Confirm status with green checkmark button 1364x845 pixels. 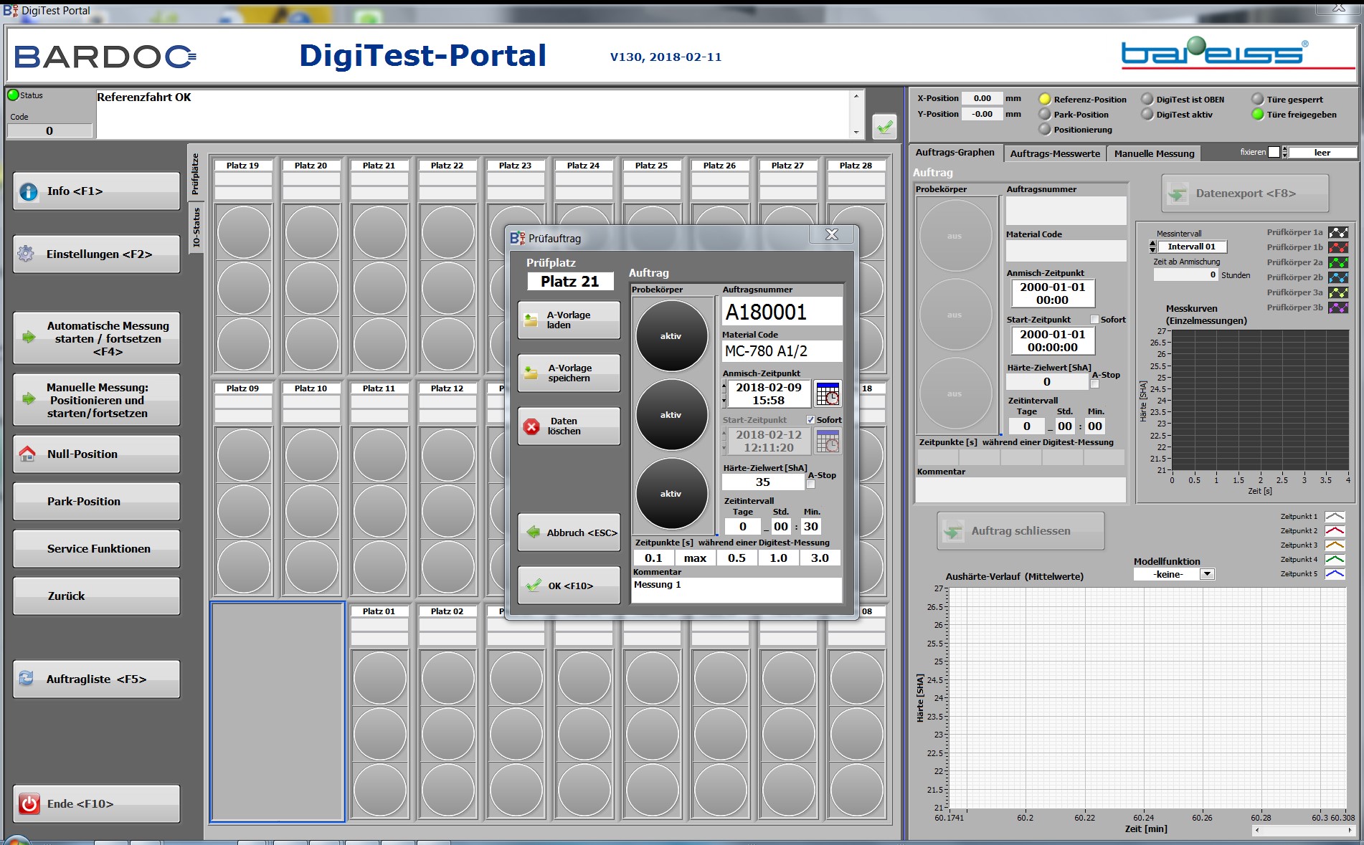pyautogui.click(x=885, y=127)
